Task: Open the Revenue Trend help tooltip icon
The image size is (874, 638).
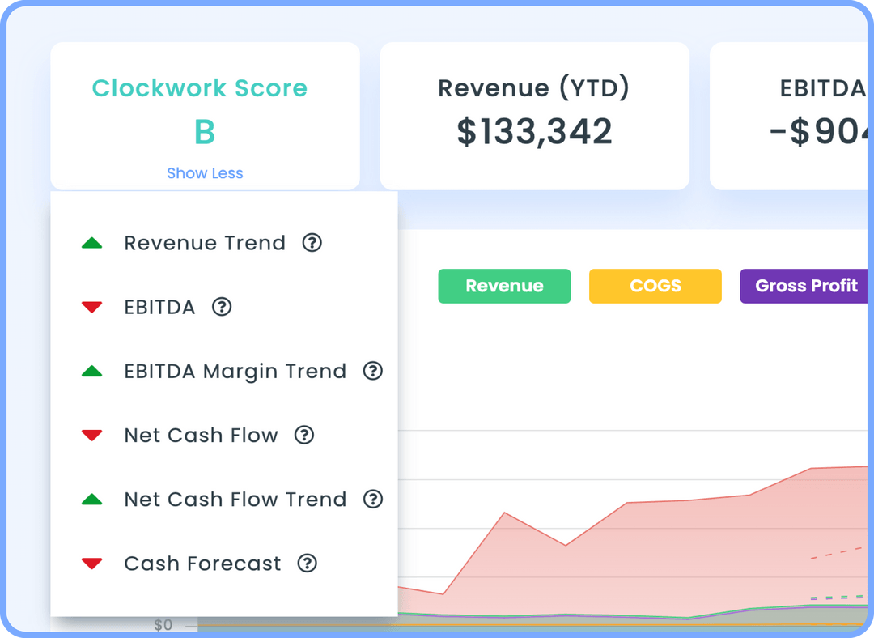Action: 312,243
